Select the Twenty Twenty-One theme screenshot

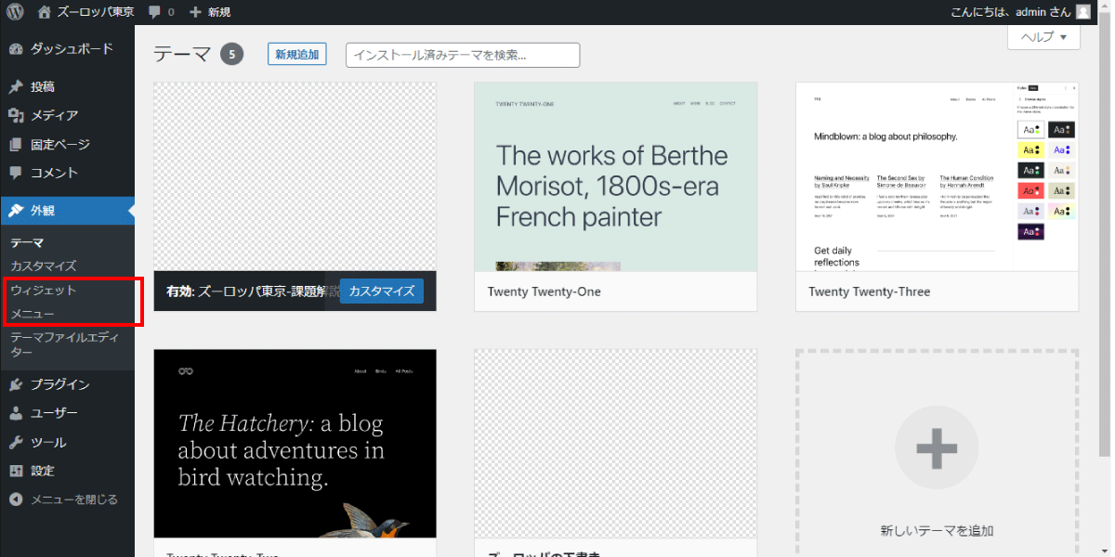click(615, 176)
